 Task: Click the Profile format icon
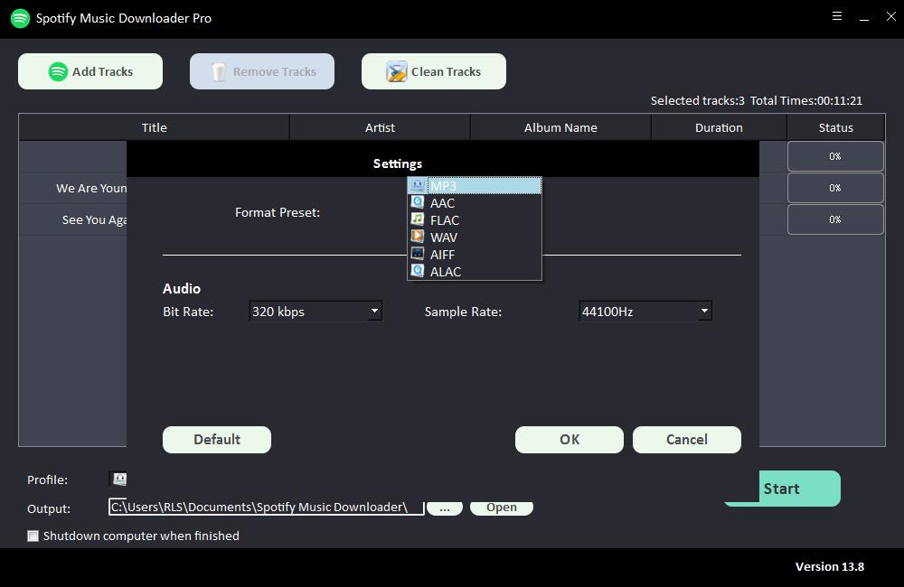click(118, 480)
